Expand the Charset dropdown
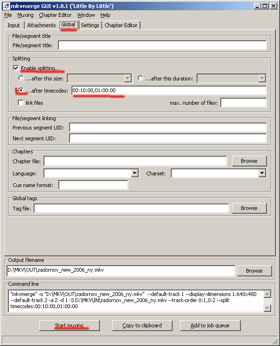The height and width of the screenshot is (346, 280). point(262,173)
